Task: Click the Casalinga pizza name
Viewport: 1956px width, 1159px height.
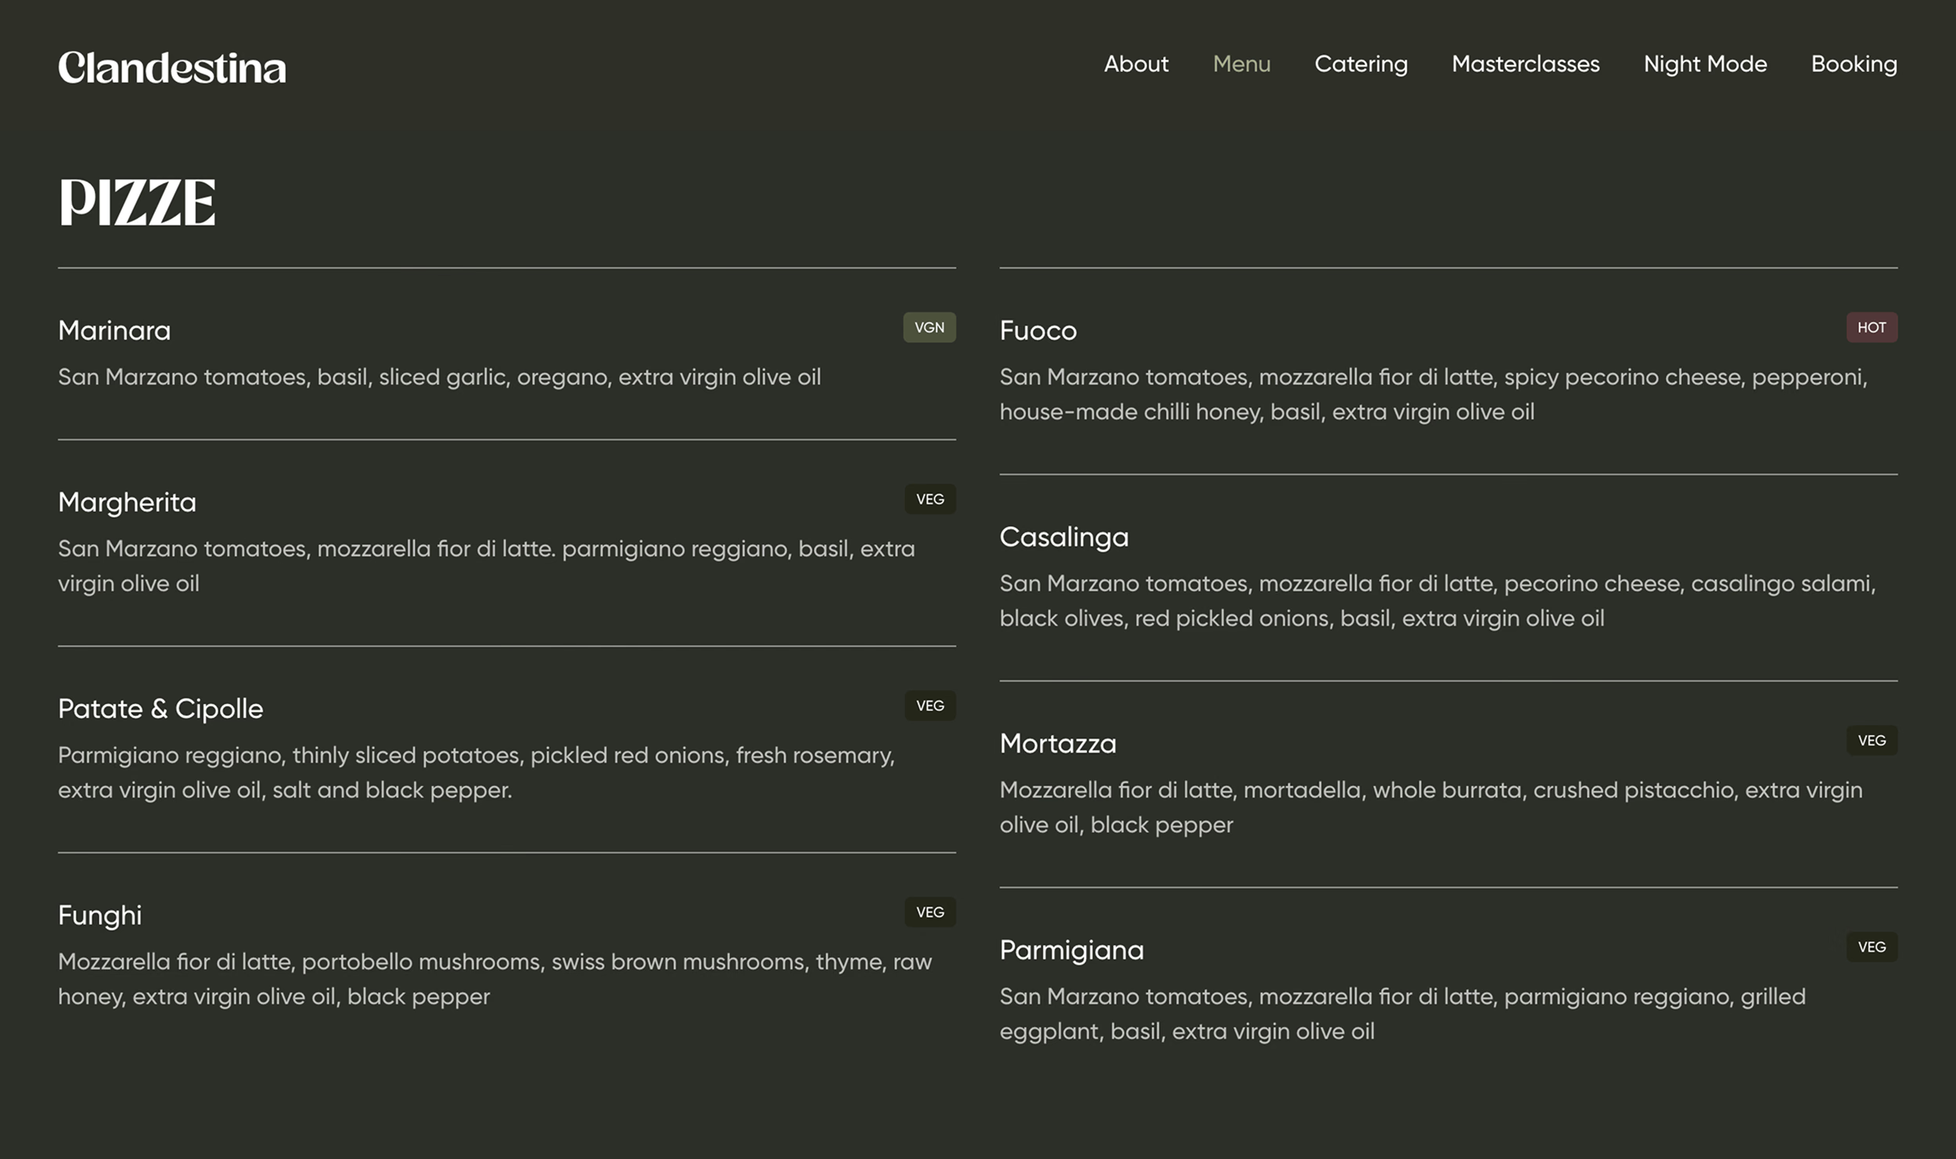Action: 1063,537
